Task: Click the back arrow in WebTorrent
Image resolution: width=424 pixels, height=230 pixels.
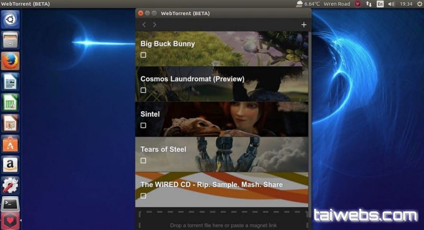Action: (144, 24)
